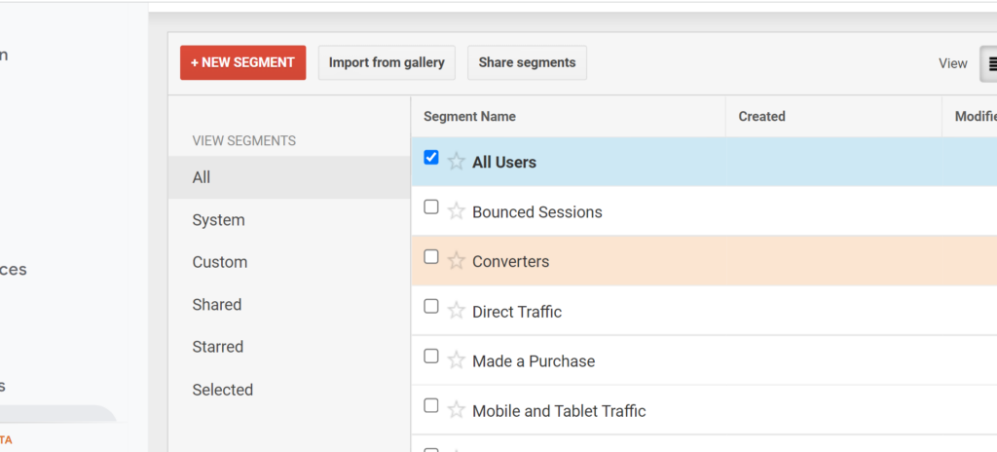The width and height of the screenshot is (997, 452).
Task: Check the Mobile and Tablet Traffic checkbox
Action: 431,405
